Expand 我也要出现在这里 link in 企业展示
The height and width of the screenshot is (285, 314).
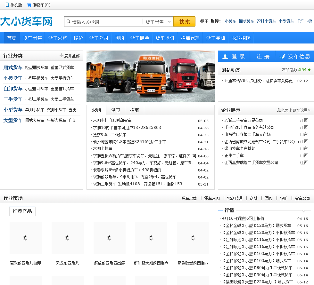coord(293,110)
